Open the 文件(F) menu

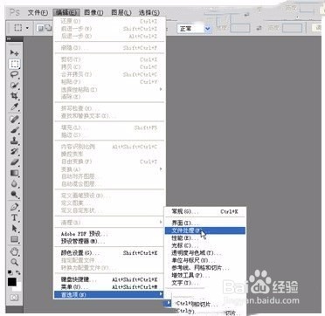(x=38, y=12)
